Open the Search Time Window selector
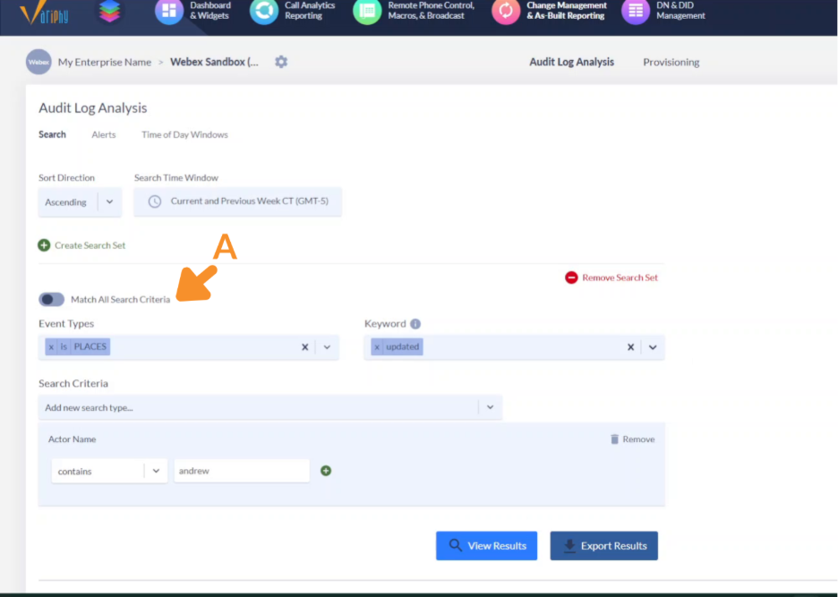 (x=238, y=201)
